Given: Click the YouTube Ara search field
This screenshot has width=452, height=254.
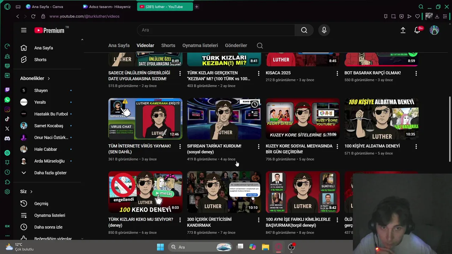Looking at the screenshot, I should point(216,30).
